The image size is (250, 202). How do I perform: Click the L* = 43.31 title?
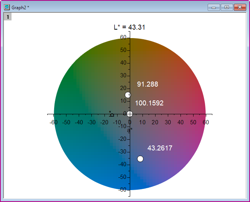coord(129,27)
